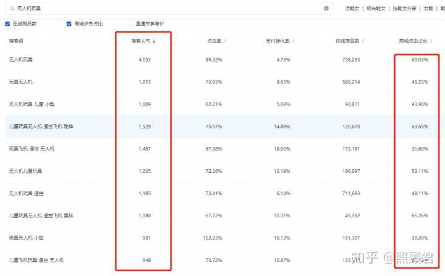Viewport: 445px width, 276px height.
Task: Select the 玩具飞机 遥控 无人机 keyword
Action: [32, 149]
